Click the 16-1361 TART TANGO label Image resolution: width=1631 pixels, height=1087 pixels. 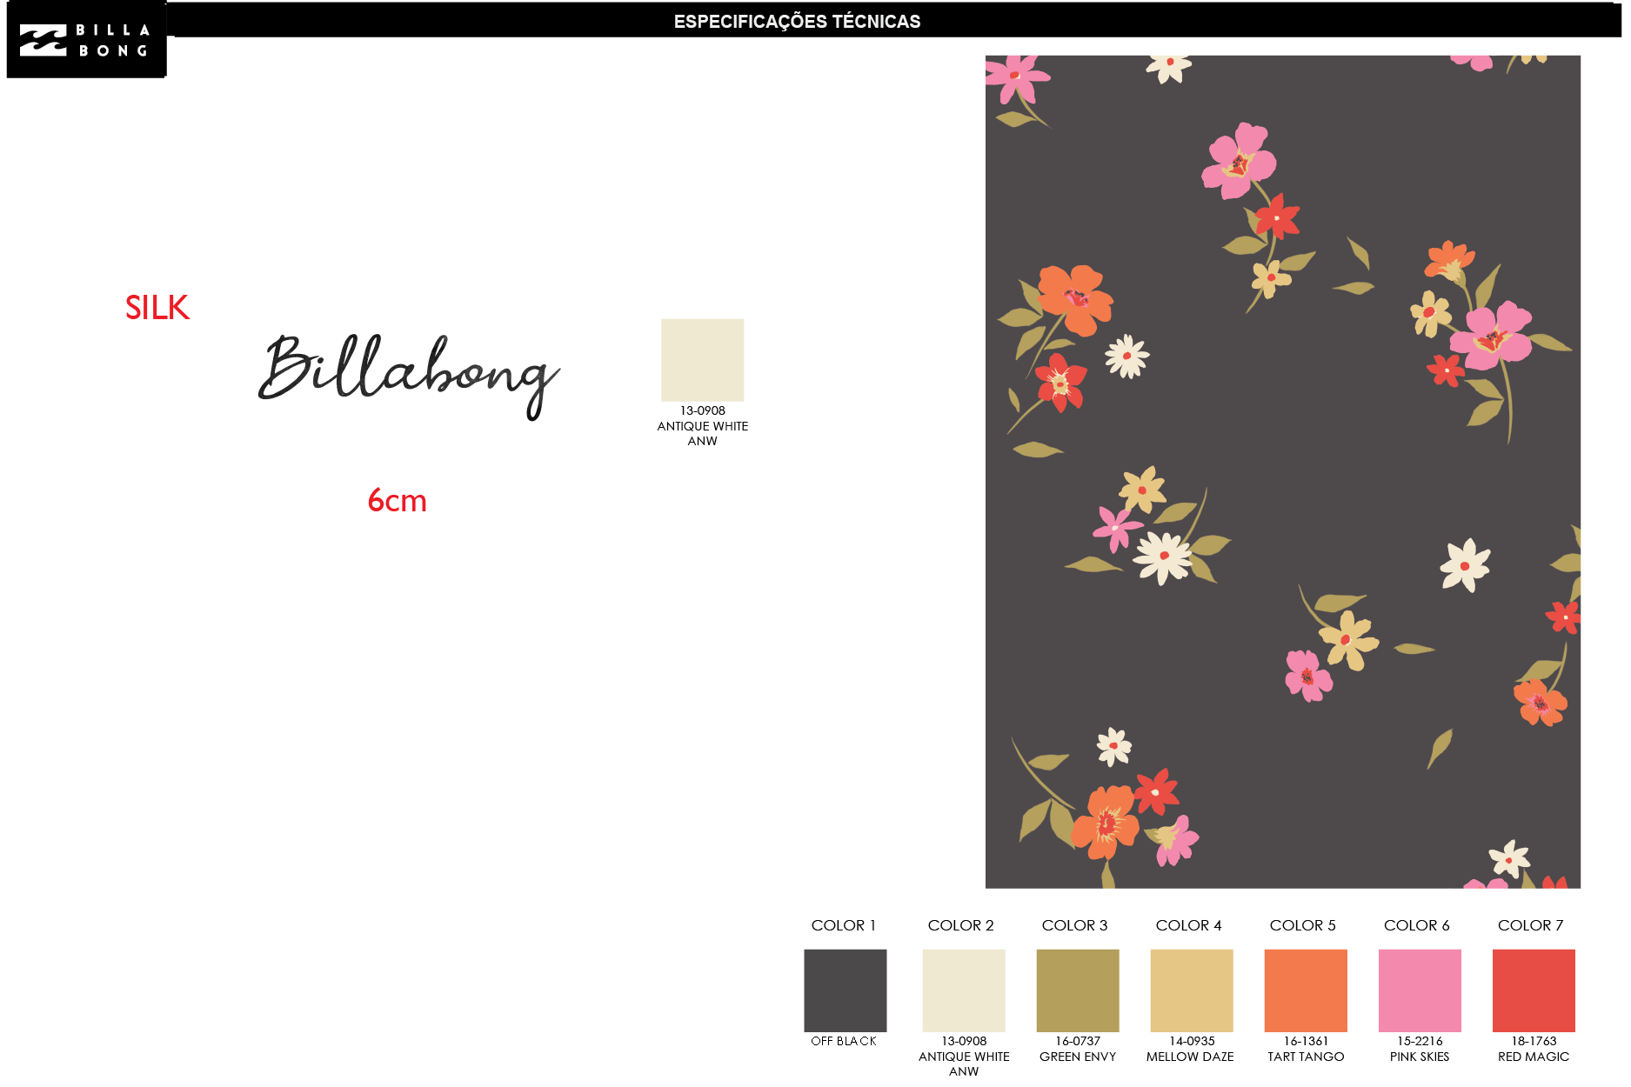click(1306, 1049)
